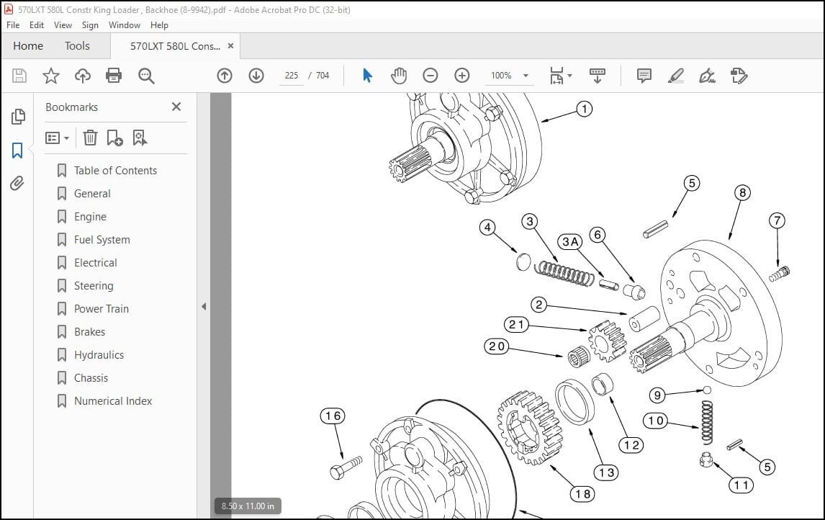Image resolution: width=825 pixels, height=520 pixels.
Task: Add new bookmark icon in panel
Action: 114,138
